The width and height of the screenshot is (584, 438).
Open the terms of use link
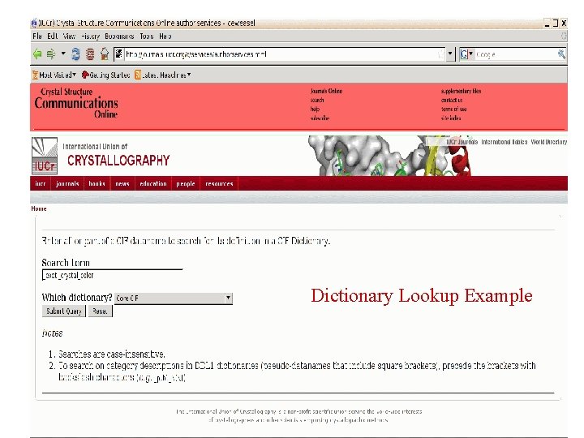click(x=453, y=109)
